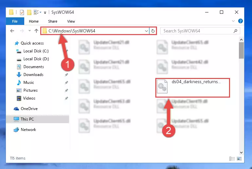Click the pin icon beside Videos
Image resolution: width=252 pixels, height=169 pixels.
point(67,98)
